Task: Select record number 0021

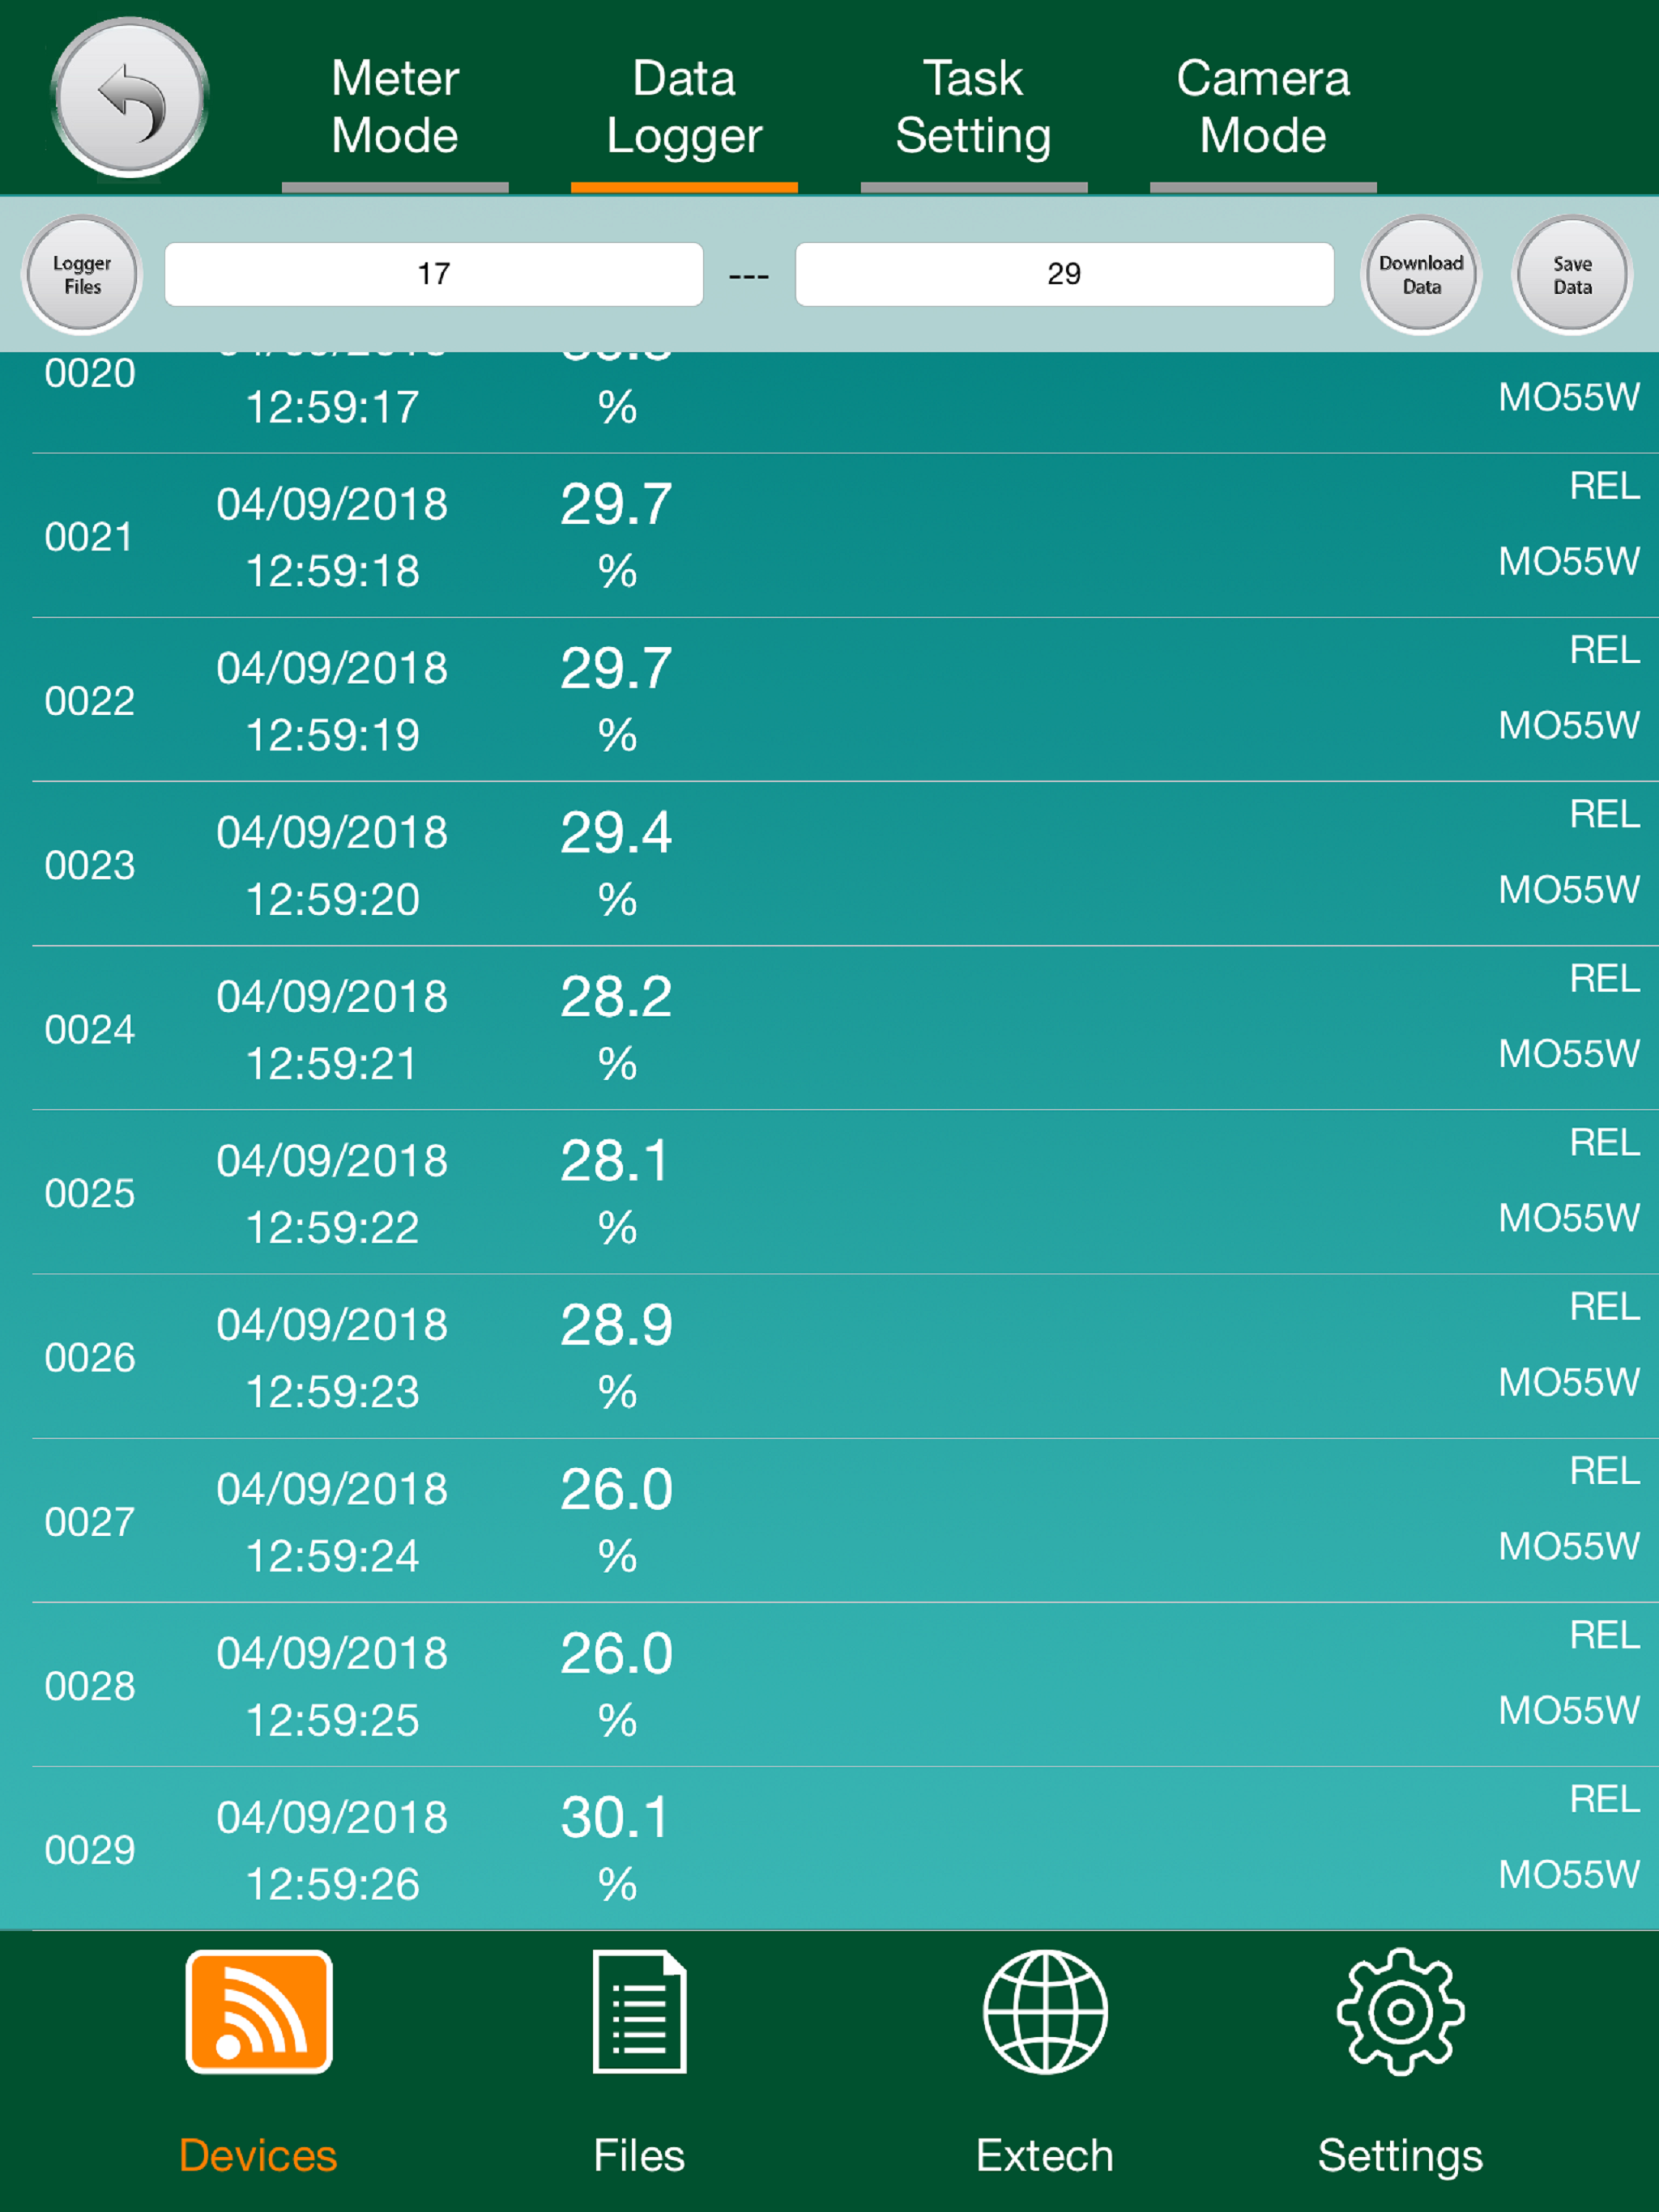Action: point(89,537)
